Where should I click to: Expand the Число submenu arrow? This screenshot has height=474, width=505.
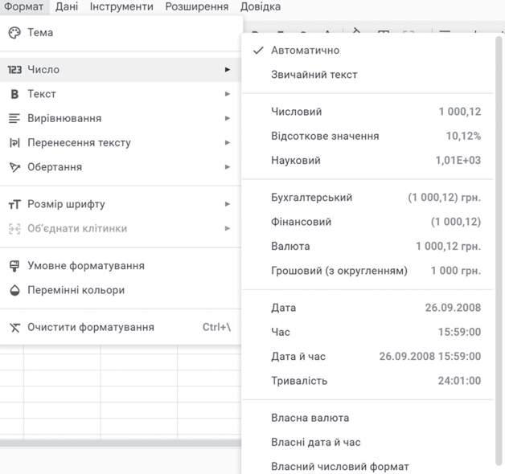tap(228, 70)
